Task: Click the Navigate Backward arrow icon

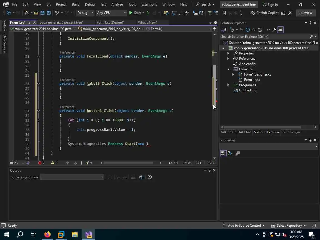Action: (x=9, y=13)
